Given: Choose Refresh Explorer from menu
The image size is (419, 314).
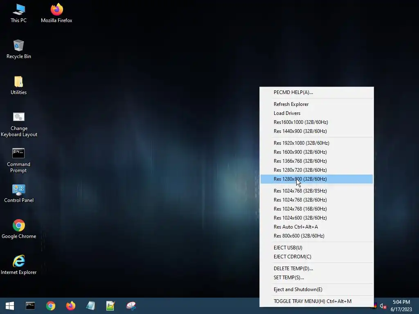Looking at the screenshot, I should (x=317, y=104).
